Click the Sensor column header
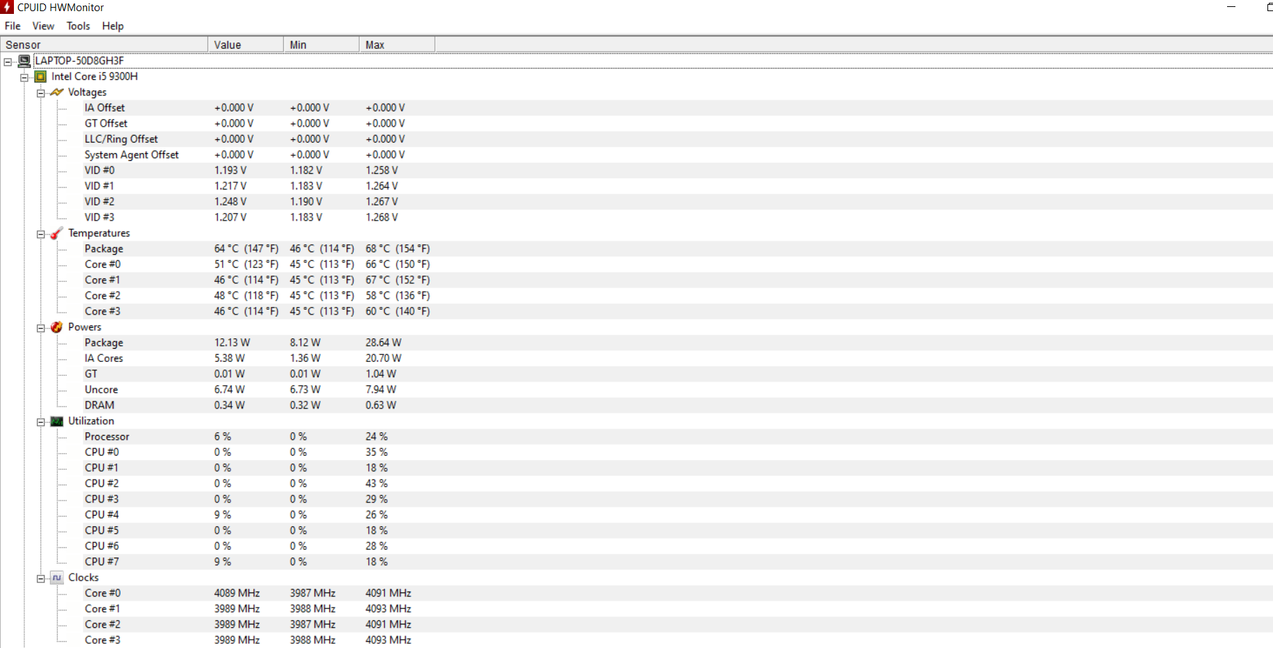Viewport: 1273px width, 648px height. tap(104, 45)
